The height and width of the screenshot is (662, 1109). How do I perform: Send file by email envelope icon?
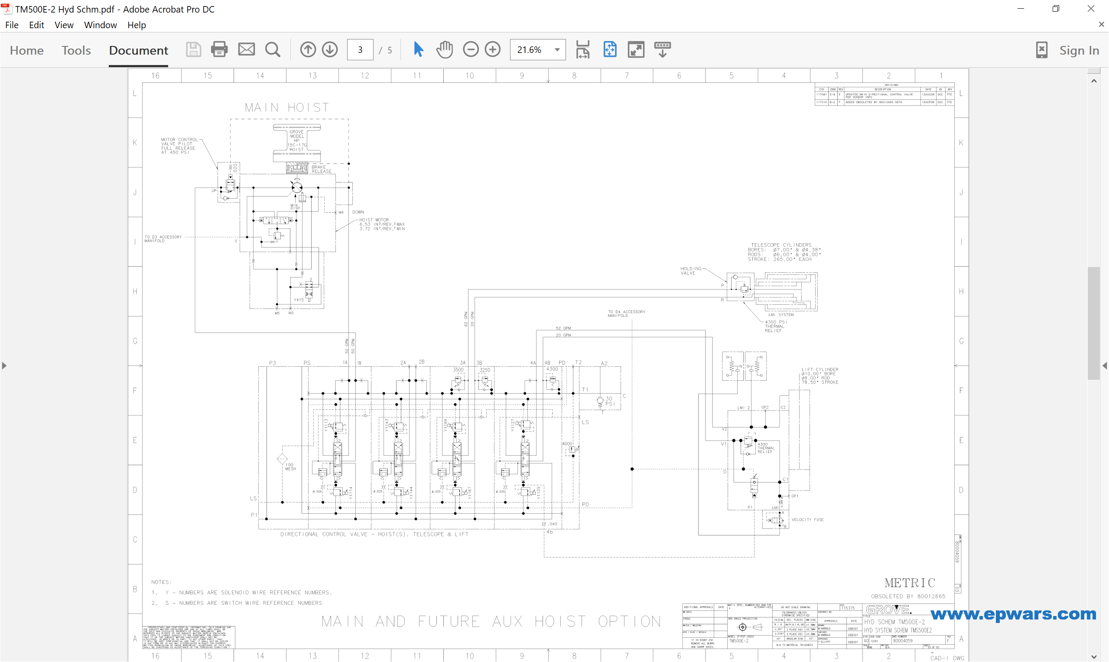coord(246,49)
